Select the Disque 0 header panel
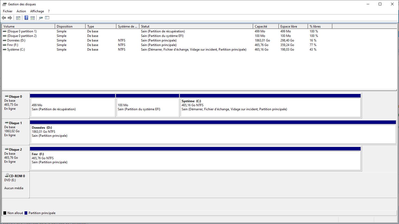399x224 pixels. (16, 105)
